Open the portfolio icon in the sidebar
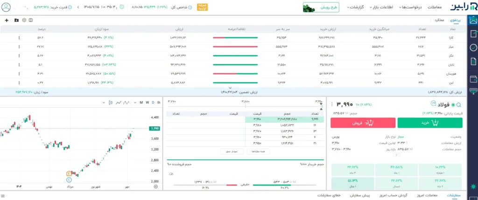The width and height of the screenshot is (478, 200). click(473, 21)
